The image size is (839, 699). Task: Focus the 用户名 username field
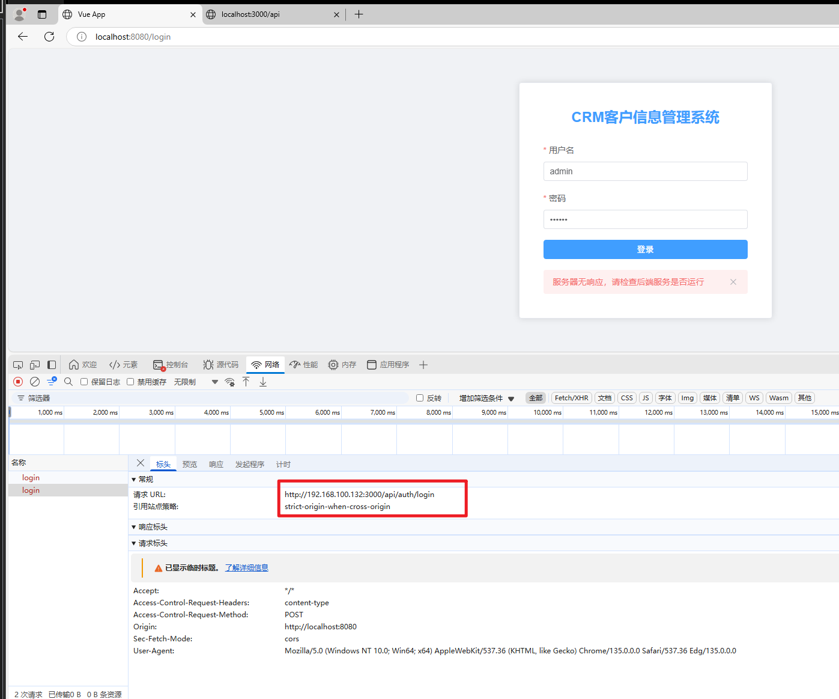pos(646,171)
